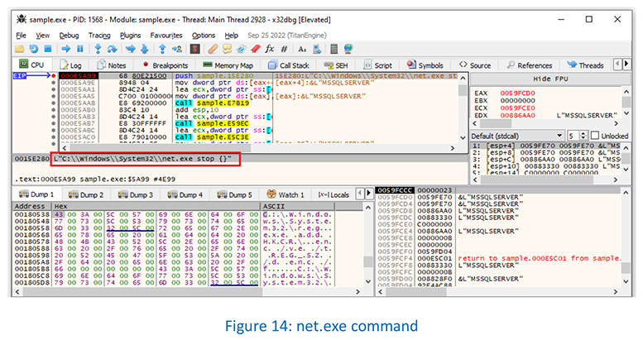643x340 pixels.
Task: Toggle the breakpoint bullet at 000E5A99
Action: pos(53,76)
